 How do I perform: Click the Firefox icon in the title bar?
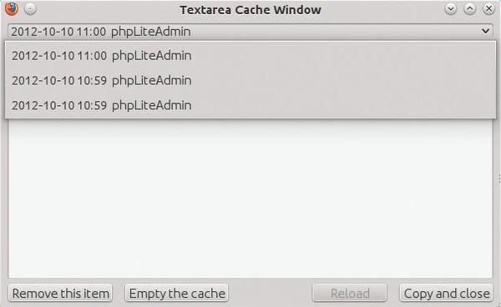12,8
